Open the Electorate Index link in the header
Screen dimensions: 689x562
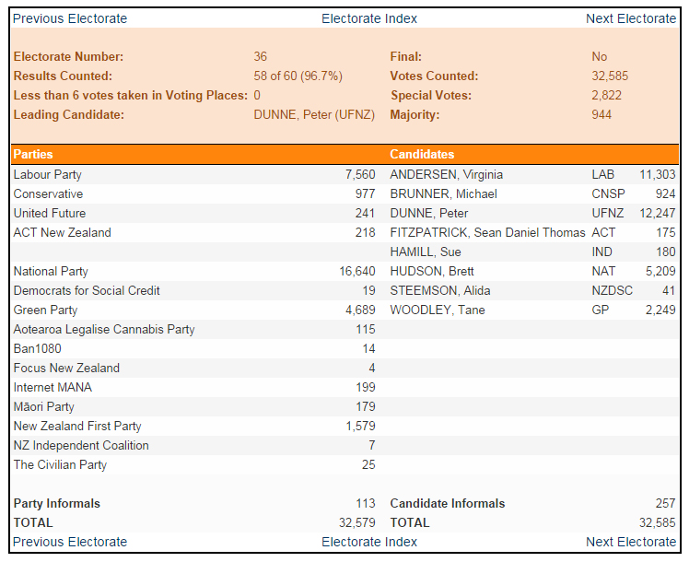pyautogui.click(x=368, y=18)
